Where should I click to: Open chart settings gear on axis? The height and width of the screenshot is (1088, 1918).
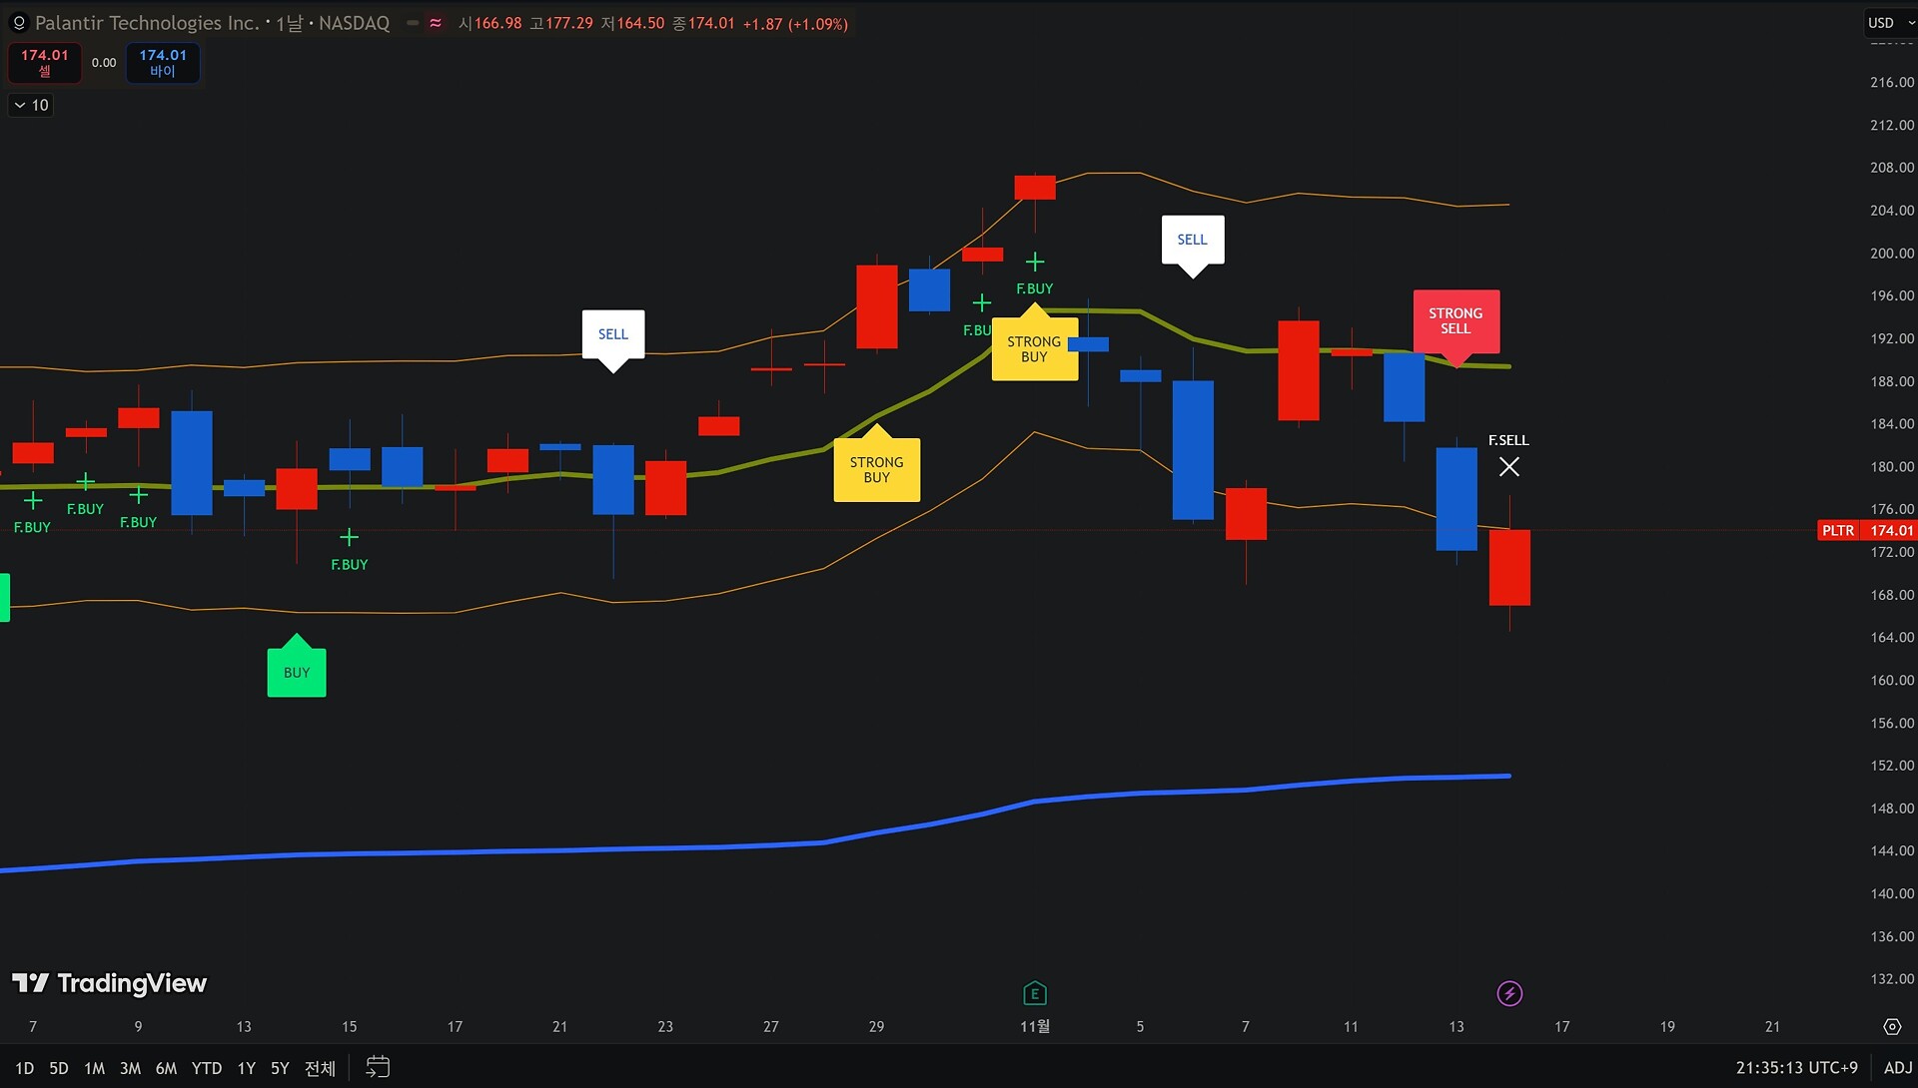point(1891,1026)
